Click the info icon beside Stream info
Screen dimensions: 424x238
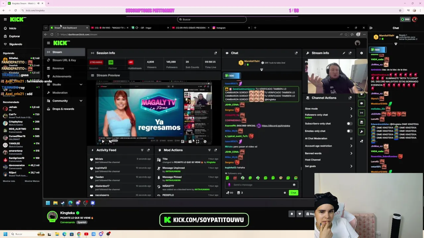coord(361,53)
